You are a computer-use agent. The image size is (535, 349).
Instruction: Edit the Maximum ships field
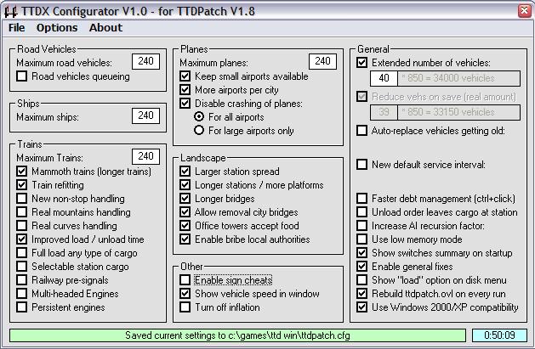click(145, 115)
